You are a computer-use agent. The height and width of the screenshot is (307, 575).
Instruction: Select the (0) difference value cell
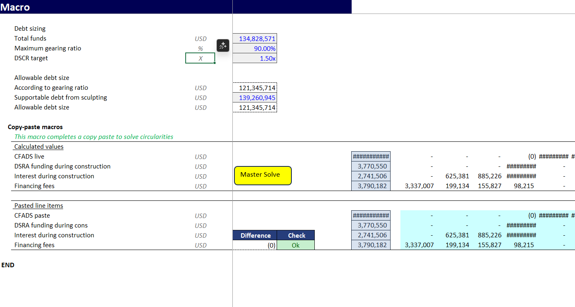pyautogui.click(x=255, y=245)
